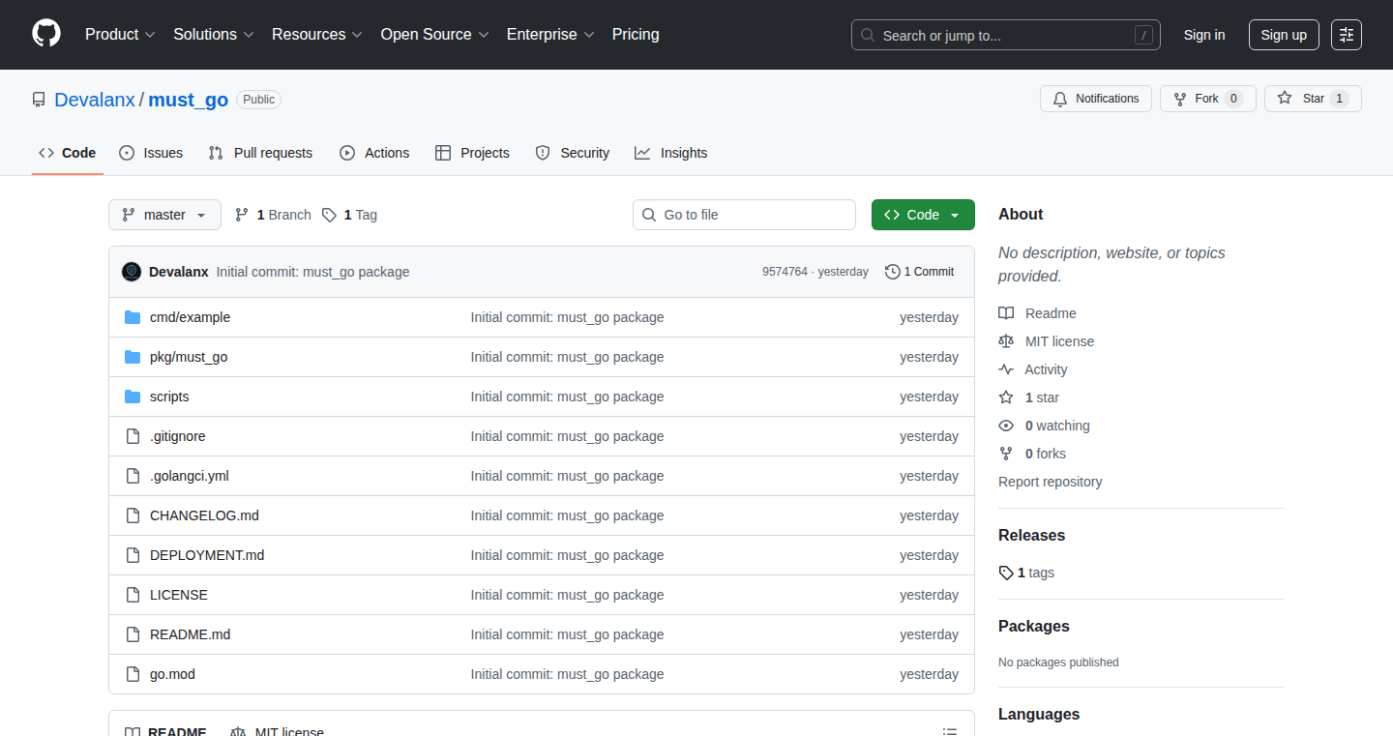Click the file icon for go.mod
1393x736 pixels.
(x=133, y=674)
